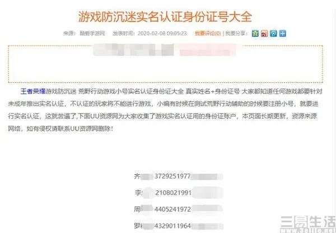Image resolution: width=336 pixels, height=233 pixels.
Task: Click the source name 酷爱手游网
Action: 92,34
